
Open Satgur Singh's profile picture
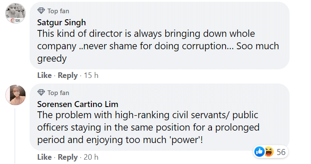point(15,13)
